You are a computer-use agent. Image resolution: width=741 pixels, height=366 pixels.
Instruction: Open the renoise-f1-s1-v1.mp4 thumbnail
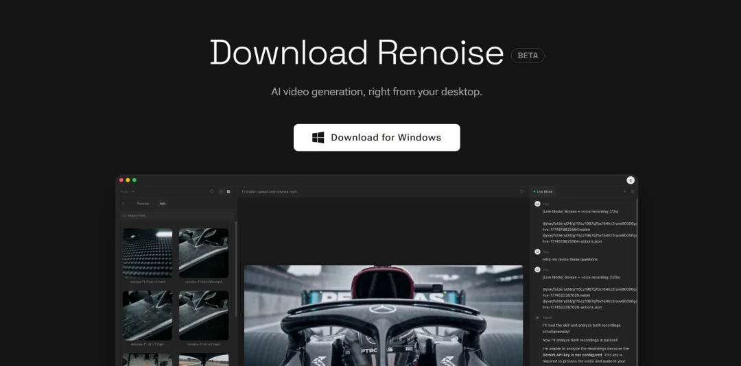(x=148, y=315)
